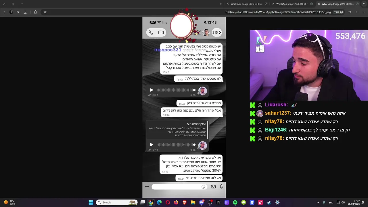This screenshot has height=207, width=368.
Task: Open the browser's three-dot menu
Action: (x=4, y=12)
